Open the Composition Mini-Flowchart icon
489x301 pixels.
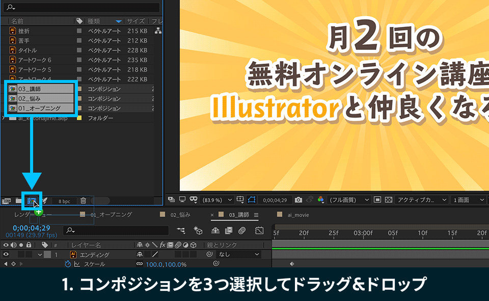point(180,231)
